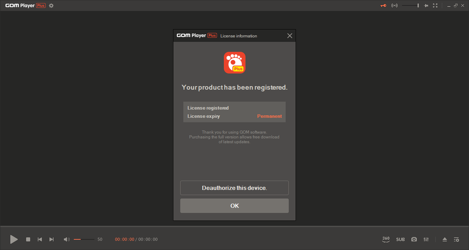469x250 pixels.
Task: Open the SUB subtitle settings
Action: pyautogui.click(x=400, y=239)
